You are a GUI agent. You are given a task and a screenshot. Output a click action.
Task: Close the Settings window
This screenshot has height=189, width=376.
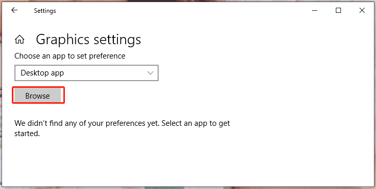coord(362,10)
